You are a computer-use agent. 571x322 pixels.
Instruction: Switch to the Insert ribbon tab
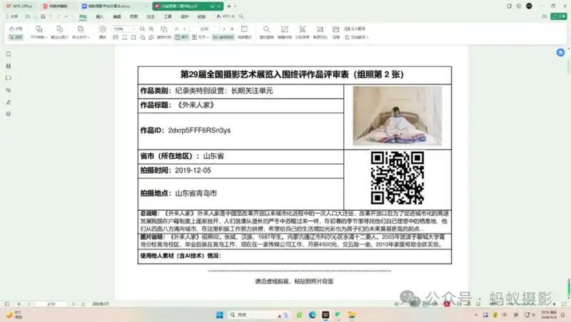[x=99, y=16]
